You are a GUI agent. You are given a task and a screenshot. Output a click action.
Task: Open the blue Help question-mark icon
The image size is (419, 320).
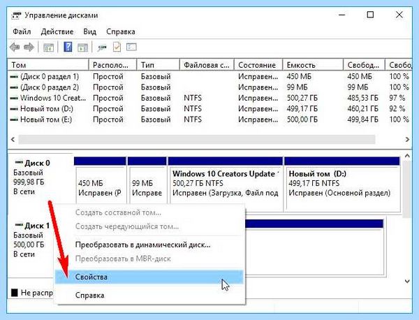click(x=68, y=47)
